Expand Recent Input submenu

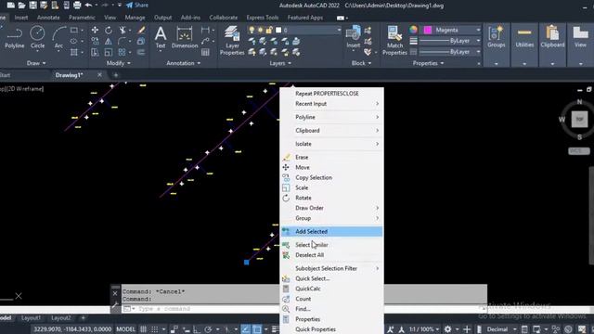click(332, 104)
